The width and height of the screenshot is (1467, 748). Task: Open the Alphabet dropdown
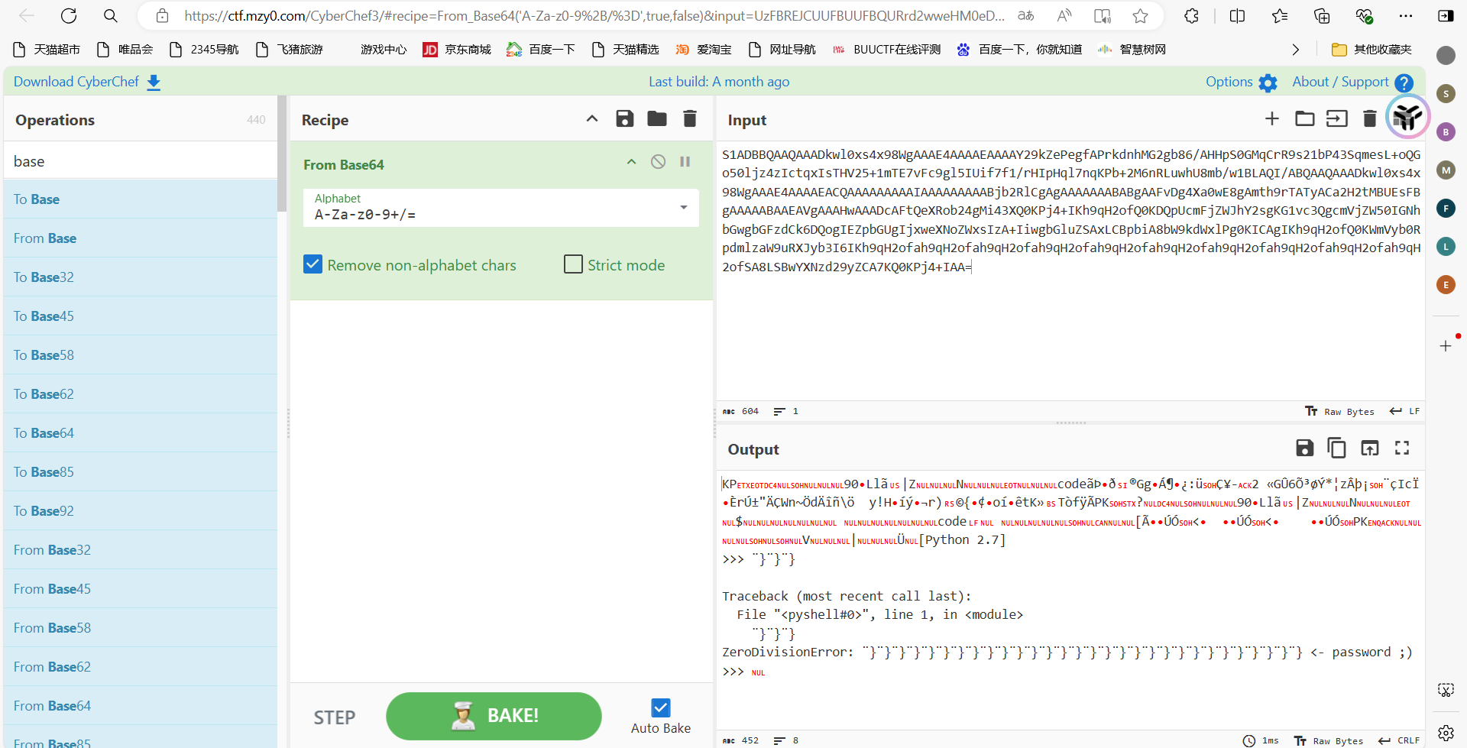tap(500, 208)
